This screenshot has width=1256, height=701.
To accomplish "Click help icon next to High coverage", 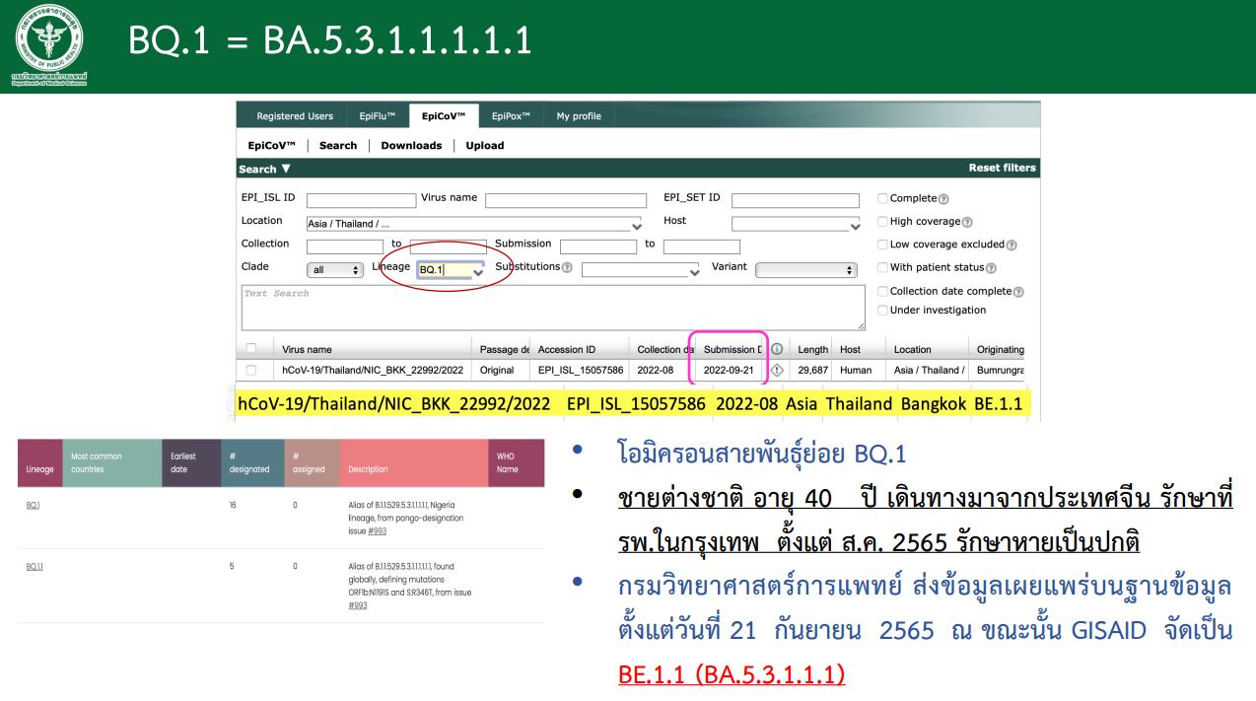I will 966,222.
